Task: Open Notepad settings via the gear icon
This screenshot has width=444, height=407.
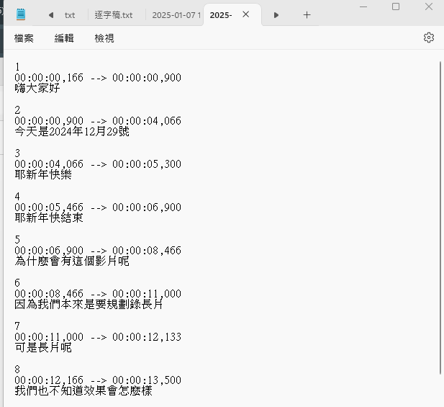Action: click(429, 37)
